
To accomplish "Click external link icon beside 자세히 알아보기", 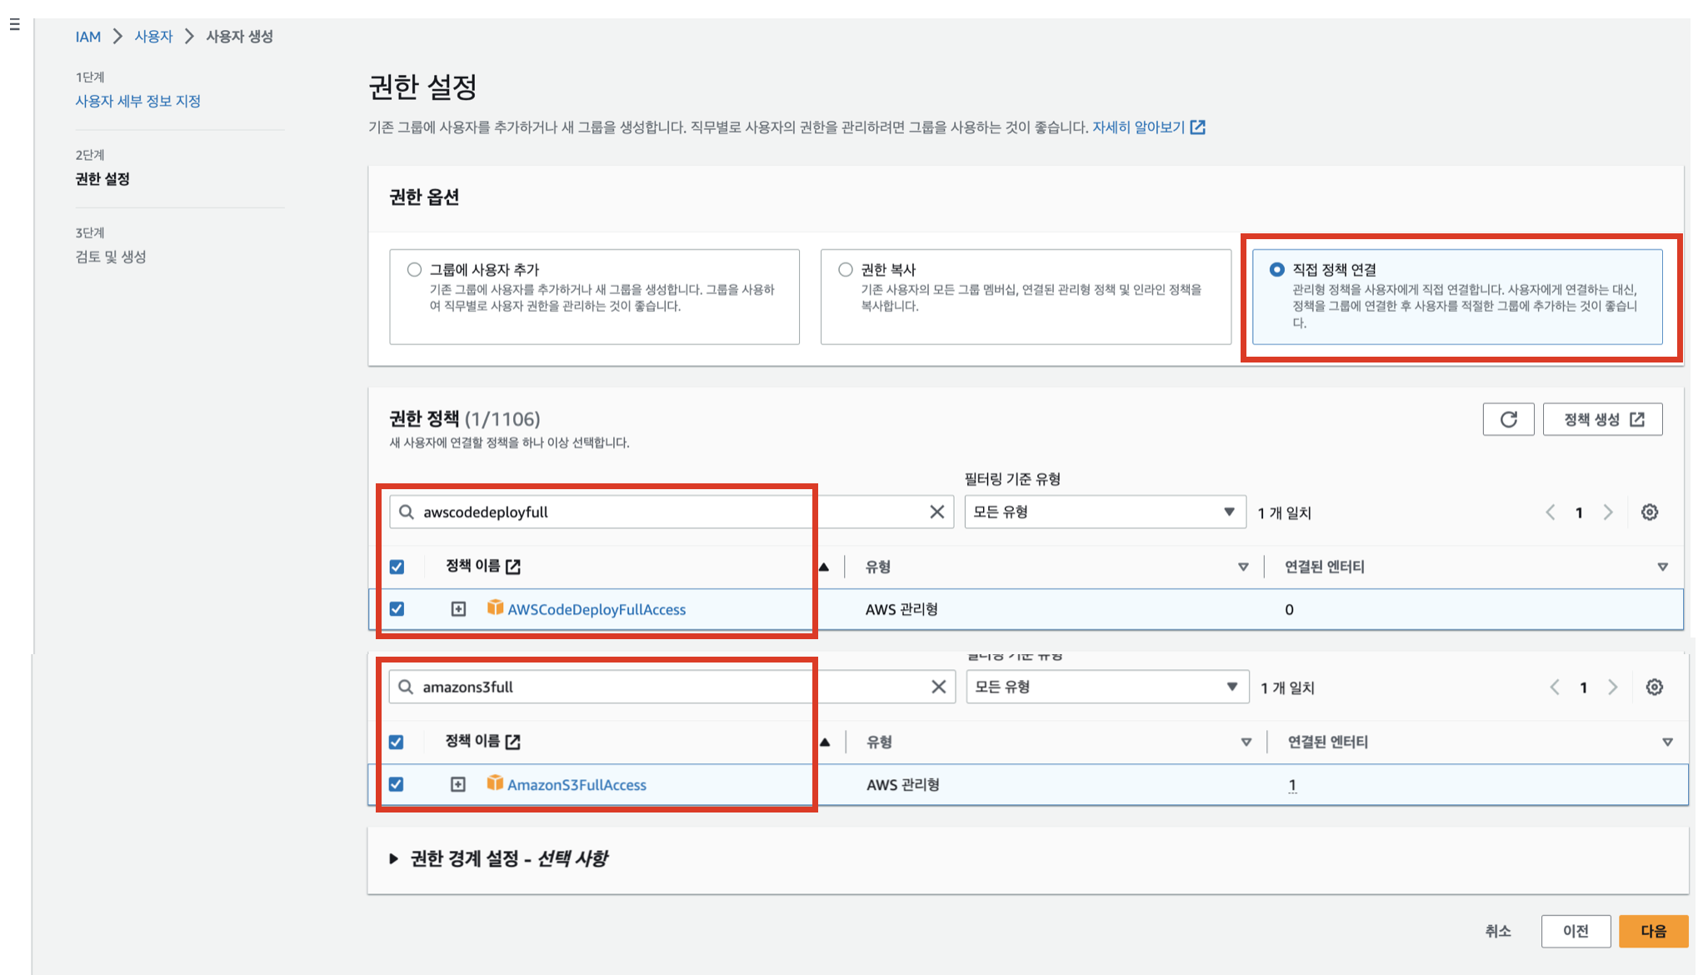I will tap(1198, 127).
